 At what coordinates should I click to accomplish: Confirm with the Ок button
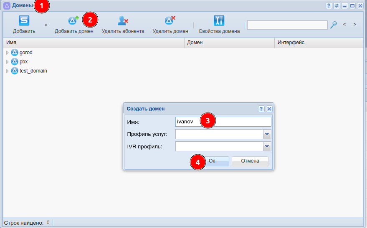point(212,161)
